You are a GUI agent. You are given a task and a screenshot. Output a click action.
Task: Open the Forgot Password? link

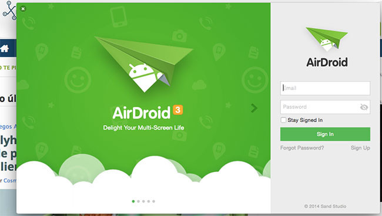302,148
